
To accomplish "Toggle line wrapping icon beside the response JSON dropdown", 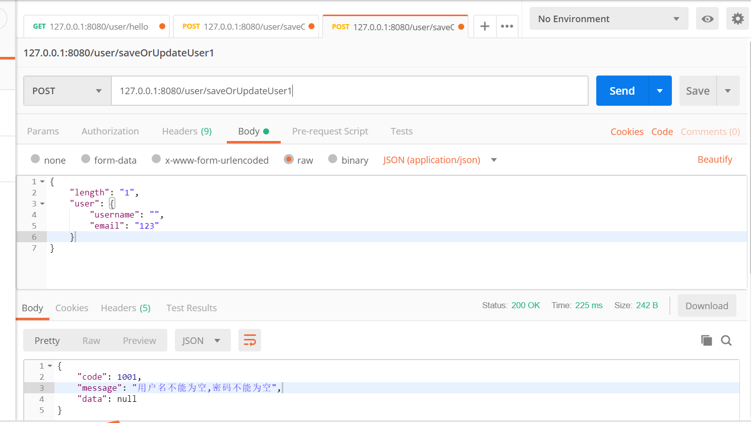I will pos(249,340).
